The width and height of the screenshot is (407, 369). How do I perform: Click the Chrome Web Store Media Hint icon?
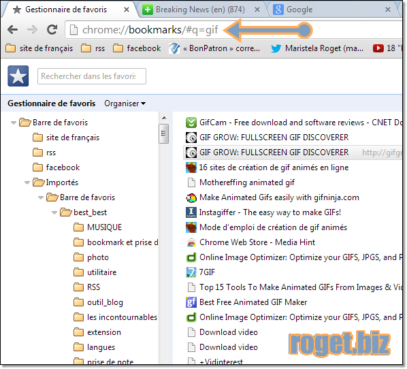tap(191, 242)
